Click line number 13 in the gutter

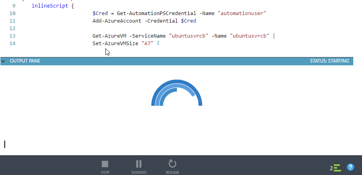point(12,36)
